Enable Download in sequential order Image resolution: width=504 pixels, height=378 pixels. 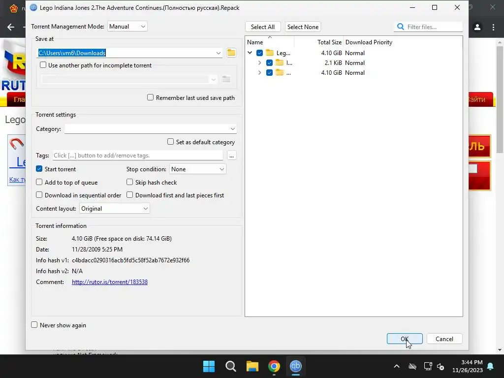click(39, 195)
